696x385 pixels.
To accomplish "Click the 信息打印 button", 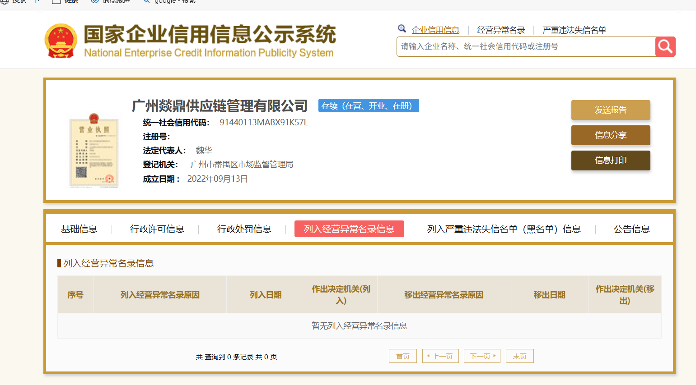I will pyautogui.click(x=611, y=160).
